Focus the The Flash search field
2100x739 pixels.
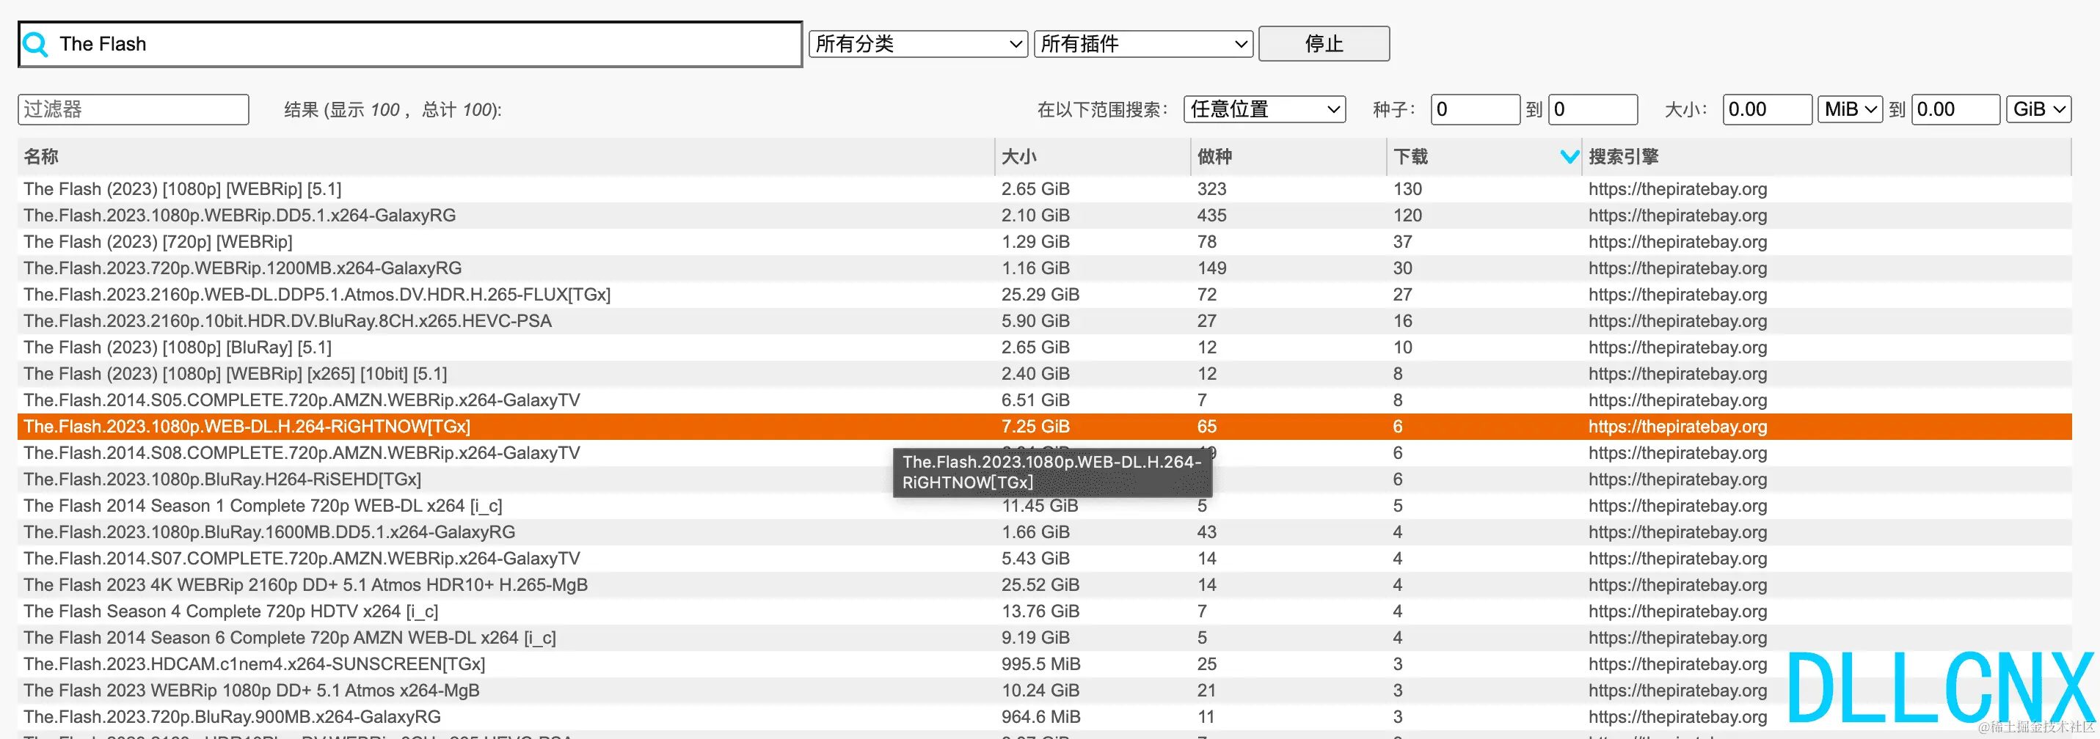(410, 44)
